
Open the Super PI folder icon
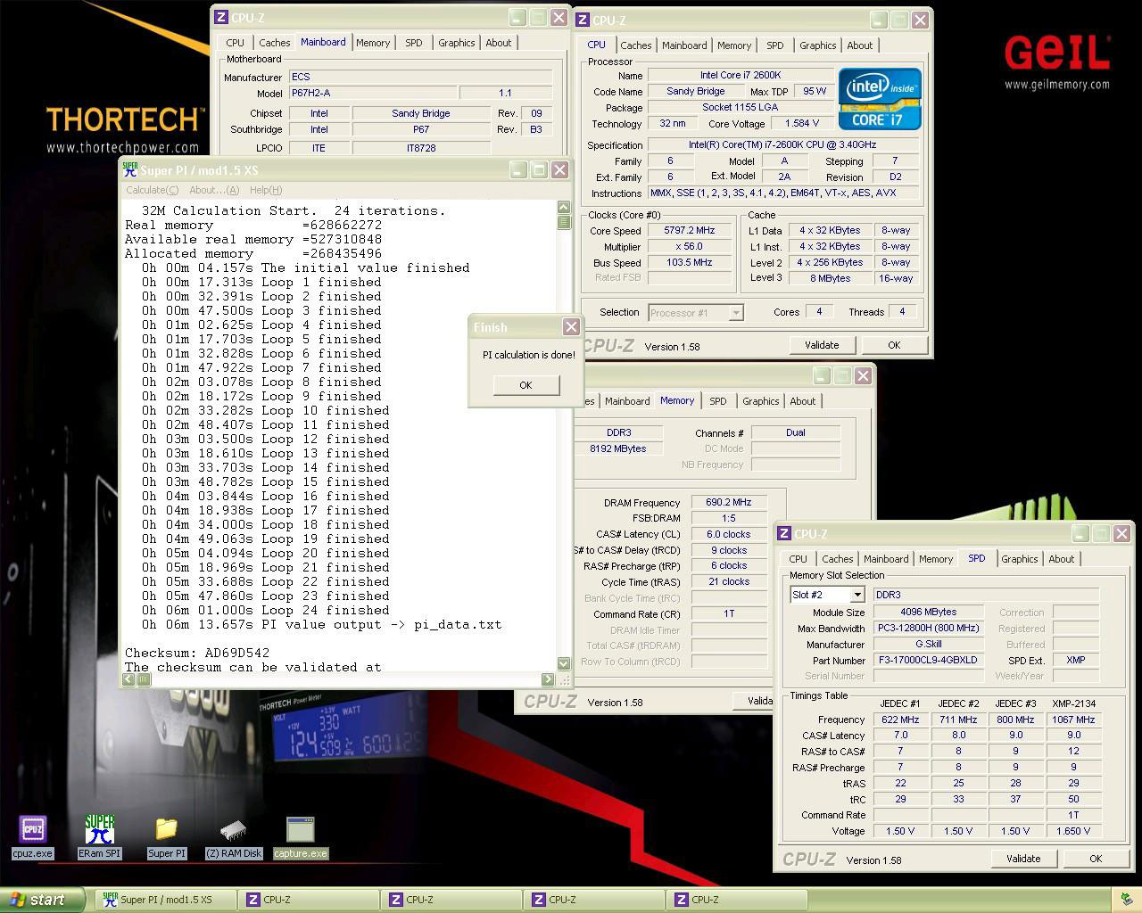point(167,830)
